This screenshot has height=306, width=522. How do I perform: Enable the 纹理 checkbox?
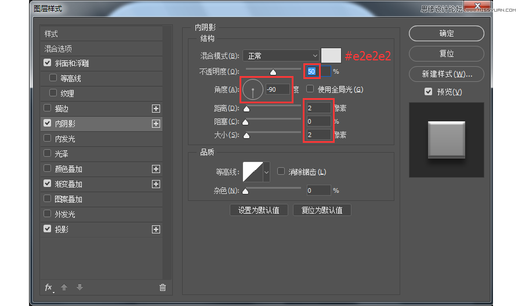[x=53, y=93]
